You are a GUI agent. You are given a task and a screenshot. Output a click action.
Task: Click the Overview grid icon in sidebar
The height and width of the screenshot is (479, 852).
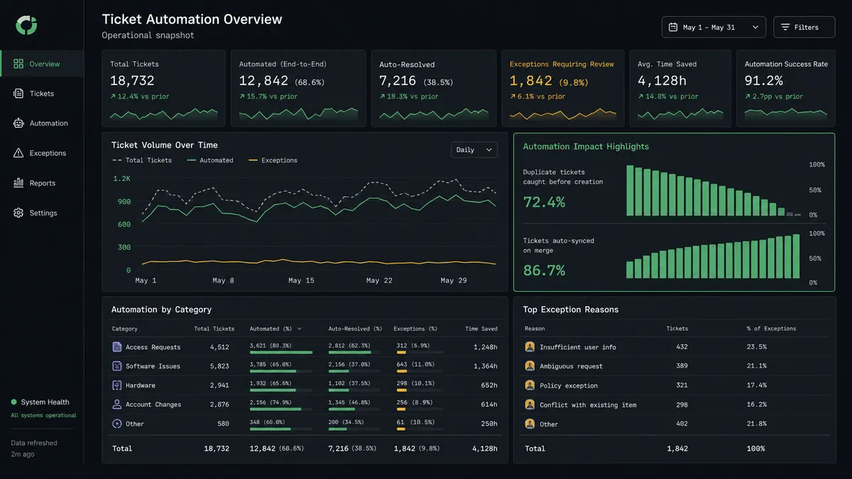point(18,64)
